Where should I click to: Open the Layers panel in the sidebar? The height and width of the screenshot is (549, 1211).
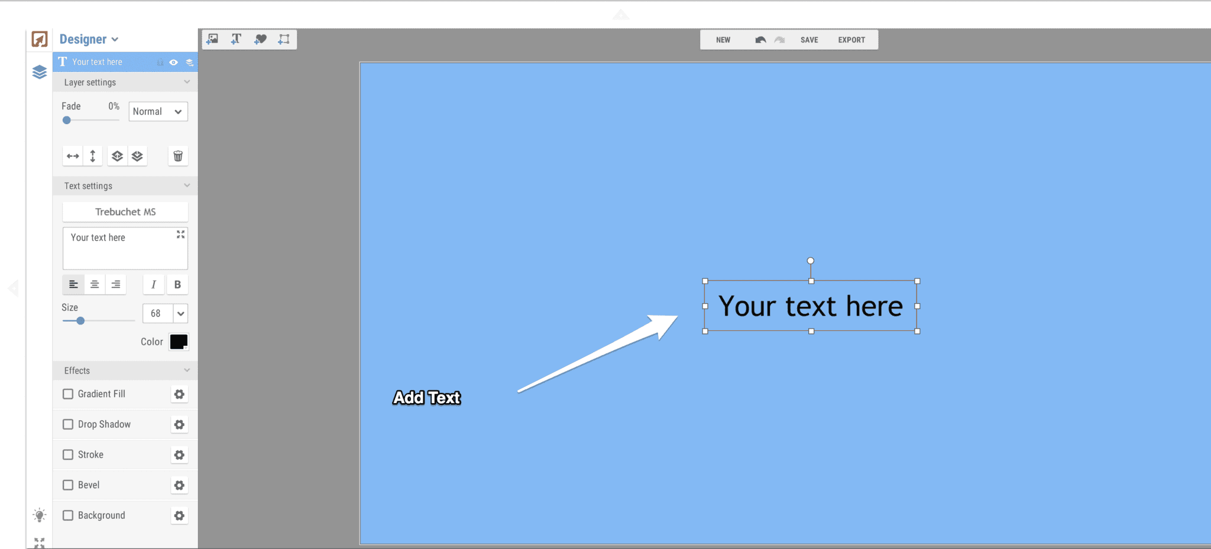coord(39,72)
